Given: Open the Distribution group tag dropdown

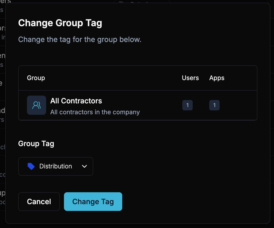Looking at the screenshot, I should coord(55,166).
